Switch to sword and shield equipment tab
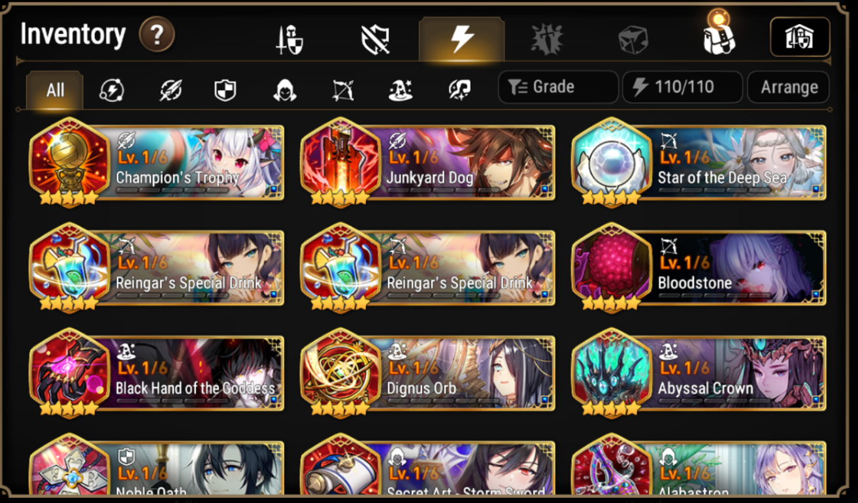This screenshot has height=503, width=858. (289, 40)
